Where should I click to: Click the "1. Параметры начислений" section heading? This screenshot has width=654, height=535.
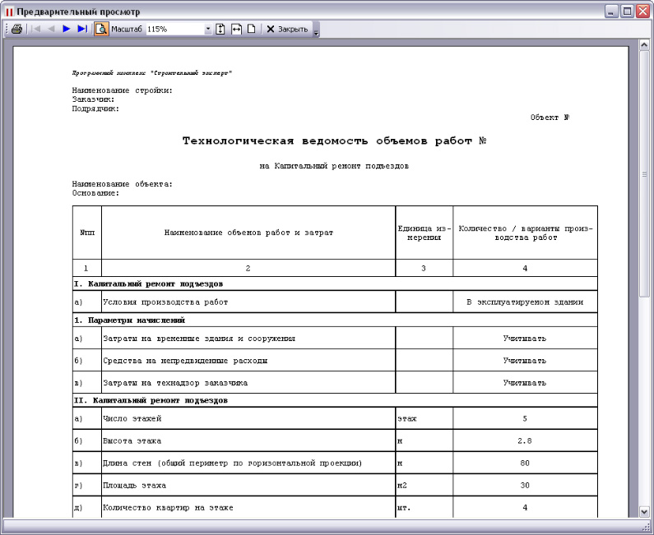coord(130,321)
